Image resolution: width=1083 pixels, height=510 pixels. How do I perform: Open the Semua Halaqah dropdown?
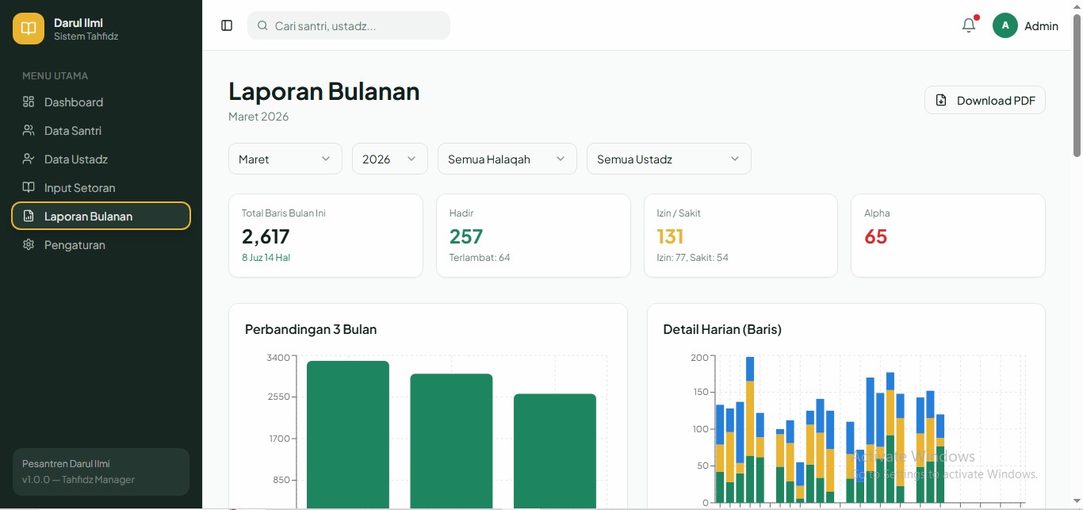pos(507,159)
